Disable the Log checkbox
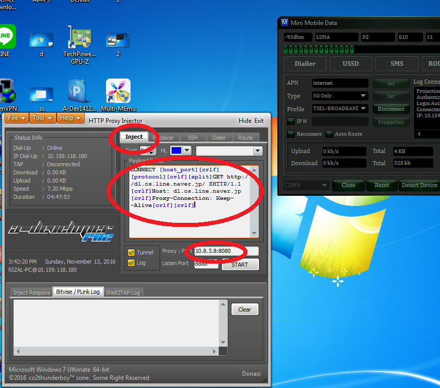440x388 pixels. pos(131,262)
